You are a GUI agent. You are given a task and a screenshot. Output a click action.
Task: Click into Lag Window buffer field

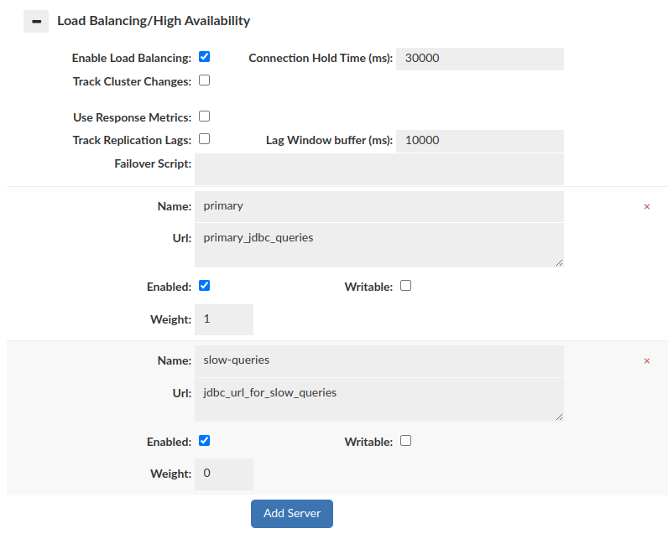coord(479,141)
